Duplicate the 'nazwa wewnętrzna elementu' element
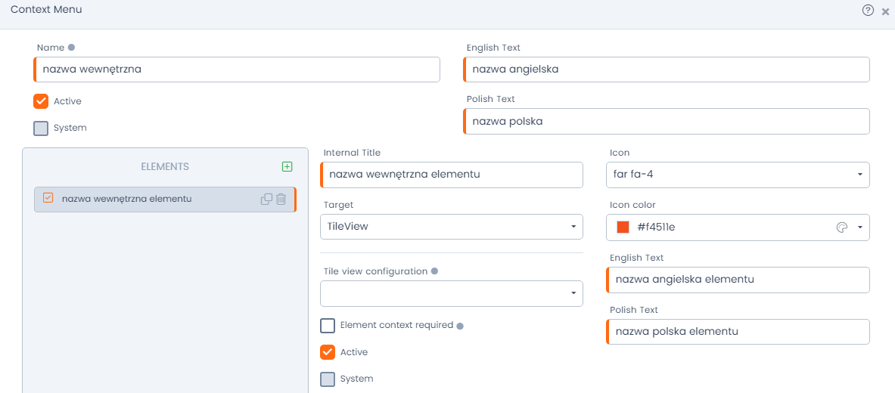 [x=266, y=199]
